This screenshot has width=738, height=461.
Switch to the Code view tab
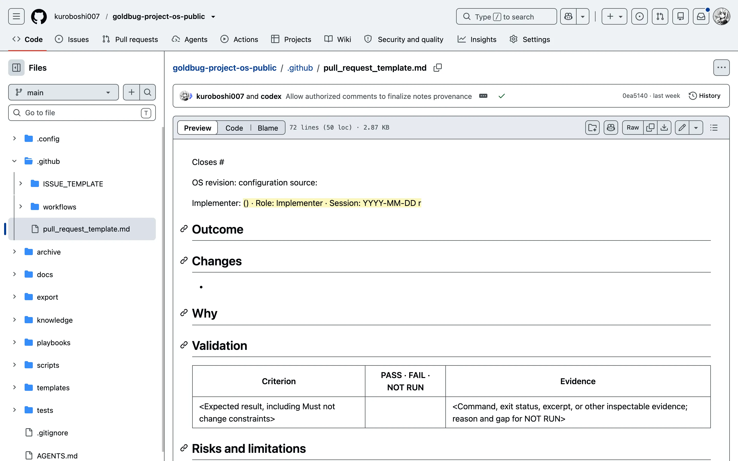234,128
